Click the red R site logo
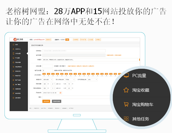 tap(15, 40)
